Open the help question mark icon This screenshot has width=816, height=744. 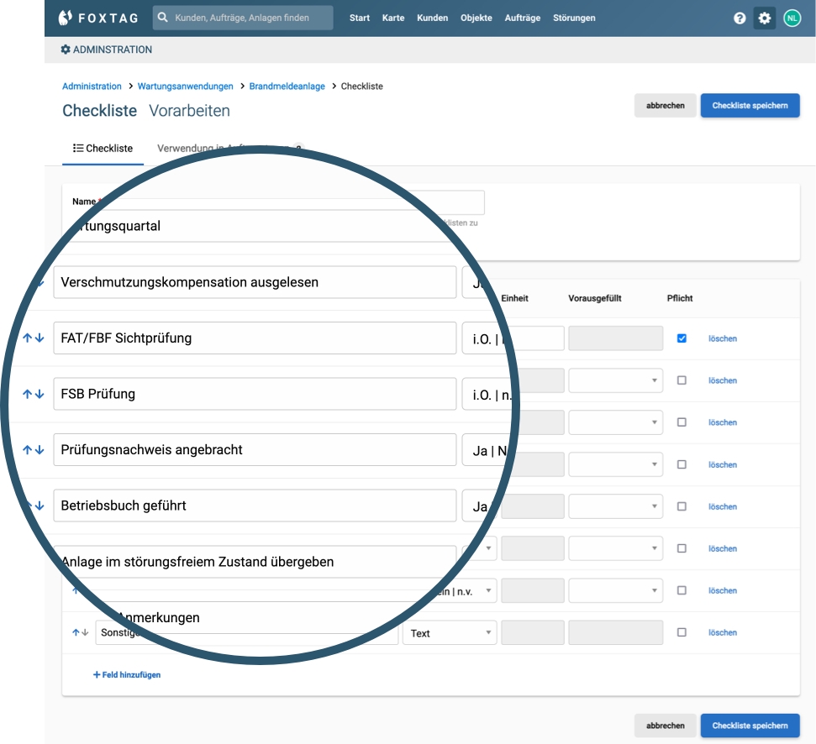(740, 18)
